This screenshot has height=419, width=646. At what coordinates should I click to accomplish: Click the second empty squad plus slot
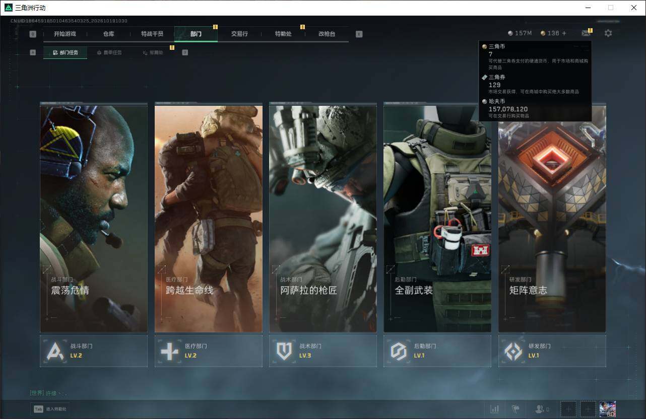(588, 409)
